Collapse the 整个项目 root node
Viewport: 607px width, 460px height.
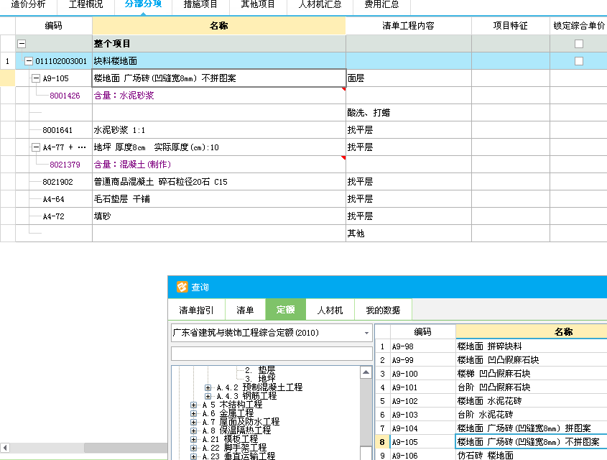click(22, 44)
